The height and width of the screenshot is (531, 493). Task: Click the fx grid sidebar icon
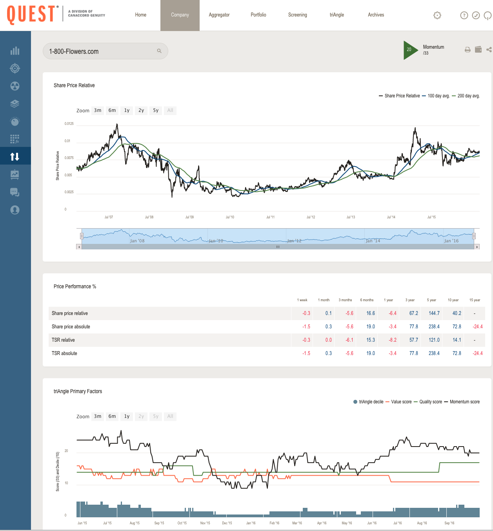(x=15, y=139)
